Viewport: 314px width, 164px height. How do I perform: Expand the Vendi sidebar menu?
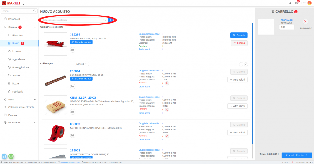pyautogui.click(x=19, y=99)
